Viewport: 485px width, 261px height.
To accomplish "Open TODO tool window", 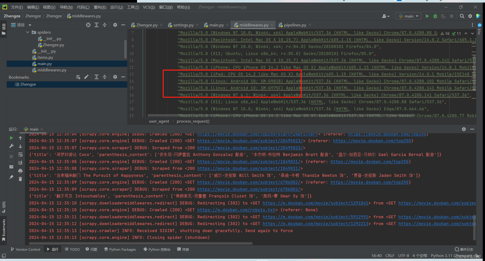I will point(72,249).
